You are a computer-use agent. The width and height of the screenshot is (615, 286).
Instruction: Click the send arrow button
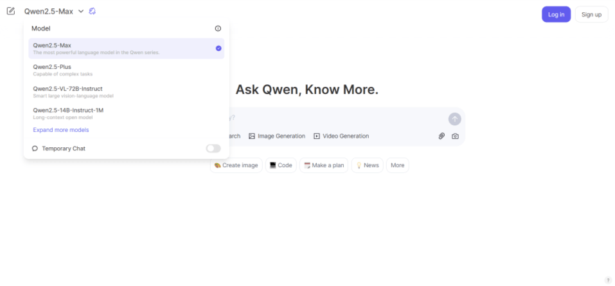tap(454, 119)
